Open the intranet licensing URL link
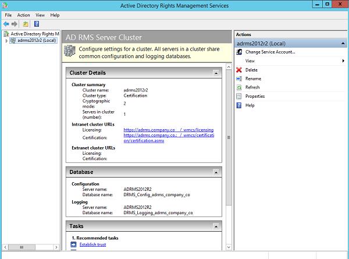The width and height of the screenshot is (349, 259). click(169, 130)
